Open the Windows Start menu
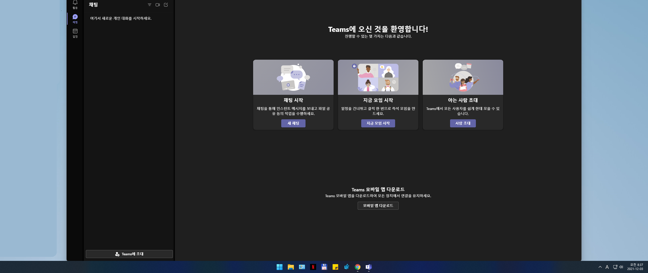The height and width of the screenshot is (273, 648). (x=279, y=267)
